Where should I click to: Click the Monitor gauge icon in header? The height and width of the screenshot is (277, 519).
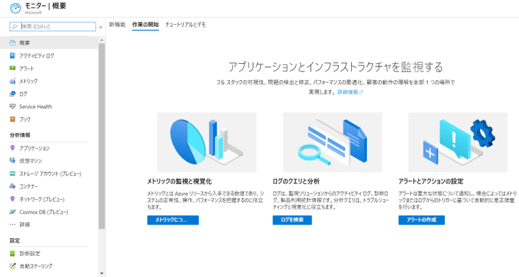15,8
